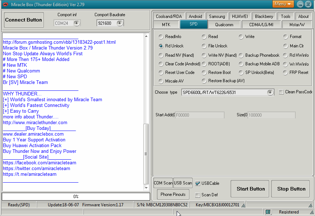
Task: Open the orange Menu dropdown
Action: click(x=283, y=4)
